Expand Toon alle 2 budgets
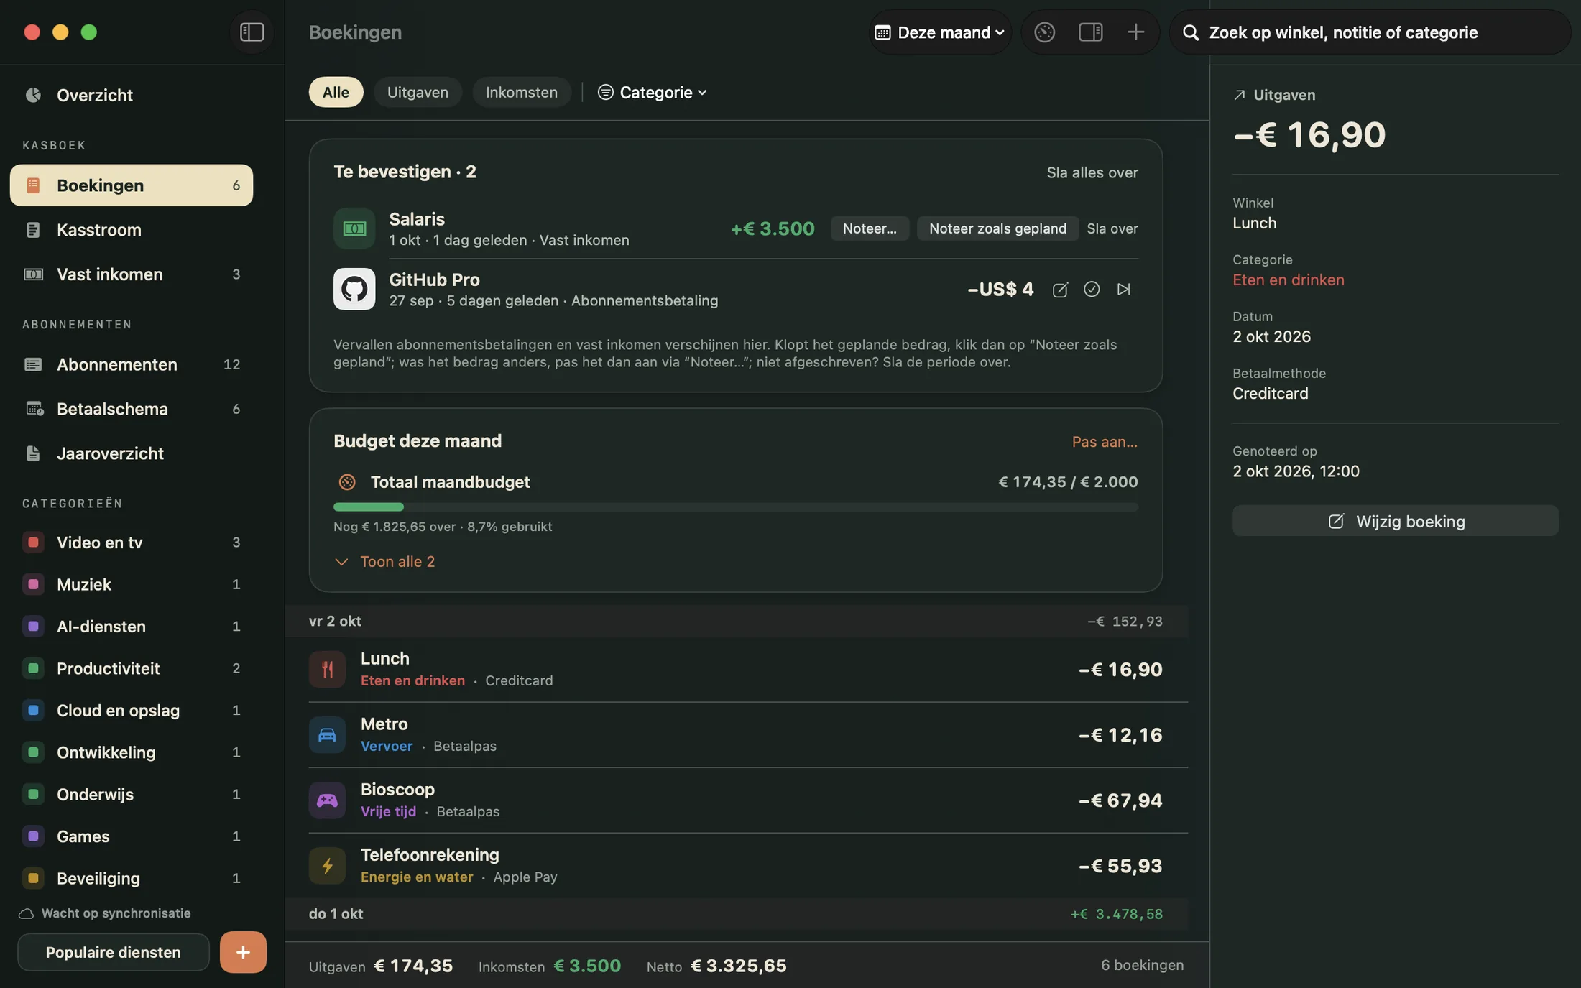The height and width of the screenshot is (988, 1581). 385,562
